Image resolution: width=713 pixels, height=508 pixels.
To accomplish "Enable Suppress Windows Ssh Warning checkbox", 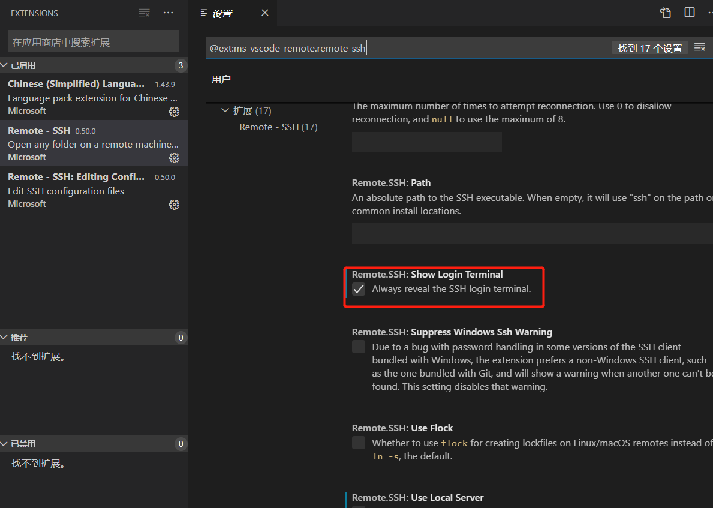I will [359, 347].
